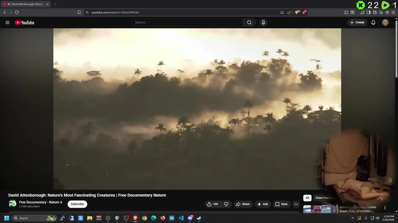Click the YouTube search magnifier button
The width and height of the screenshot is (398, 223).
(249, 22)
